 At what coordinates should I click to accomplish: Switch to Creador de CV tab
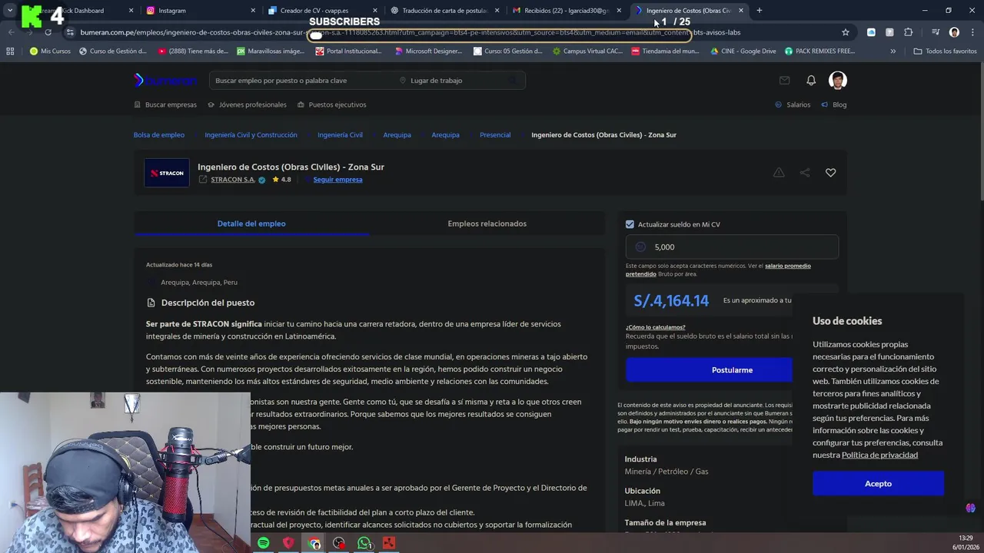point(321,11)
